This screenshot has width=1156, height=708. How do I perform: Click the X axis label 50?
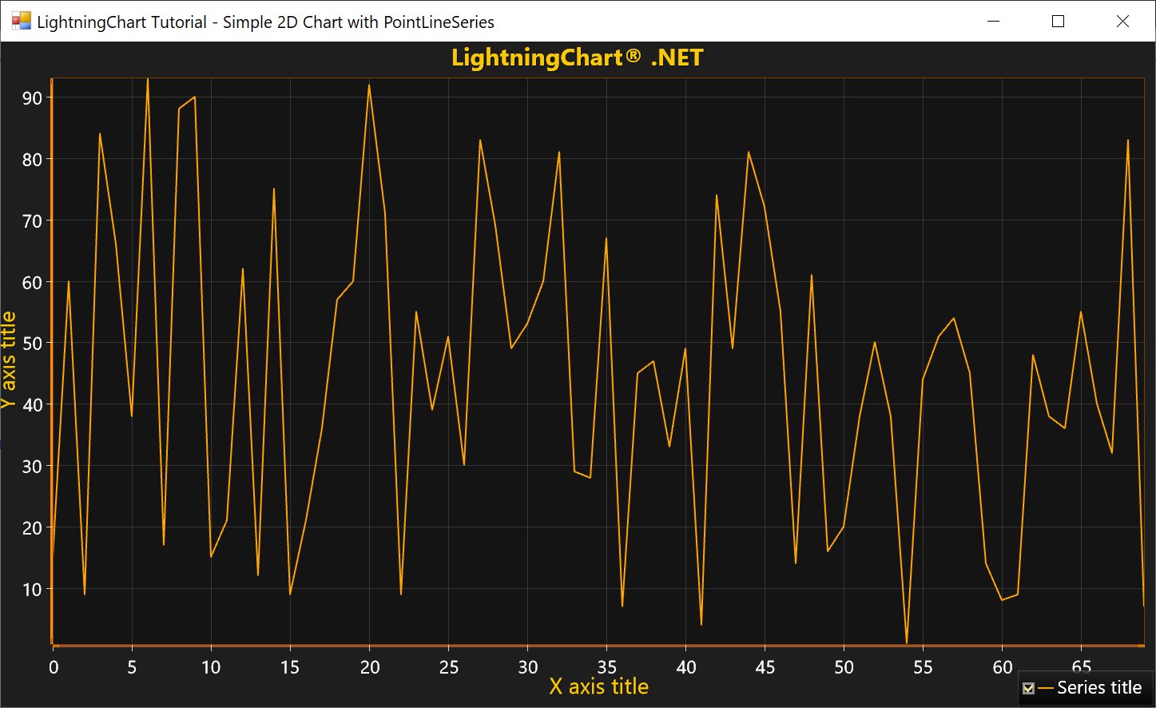[x=844, y=667]
